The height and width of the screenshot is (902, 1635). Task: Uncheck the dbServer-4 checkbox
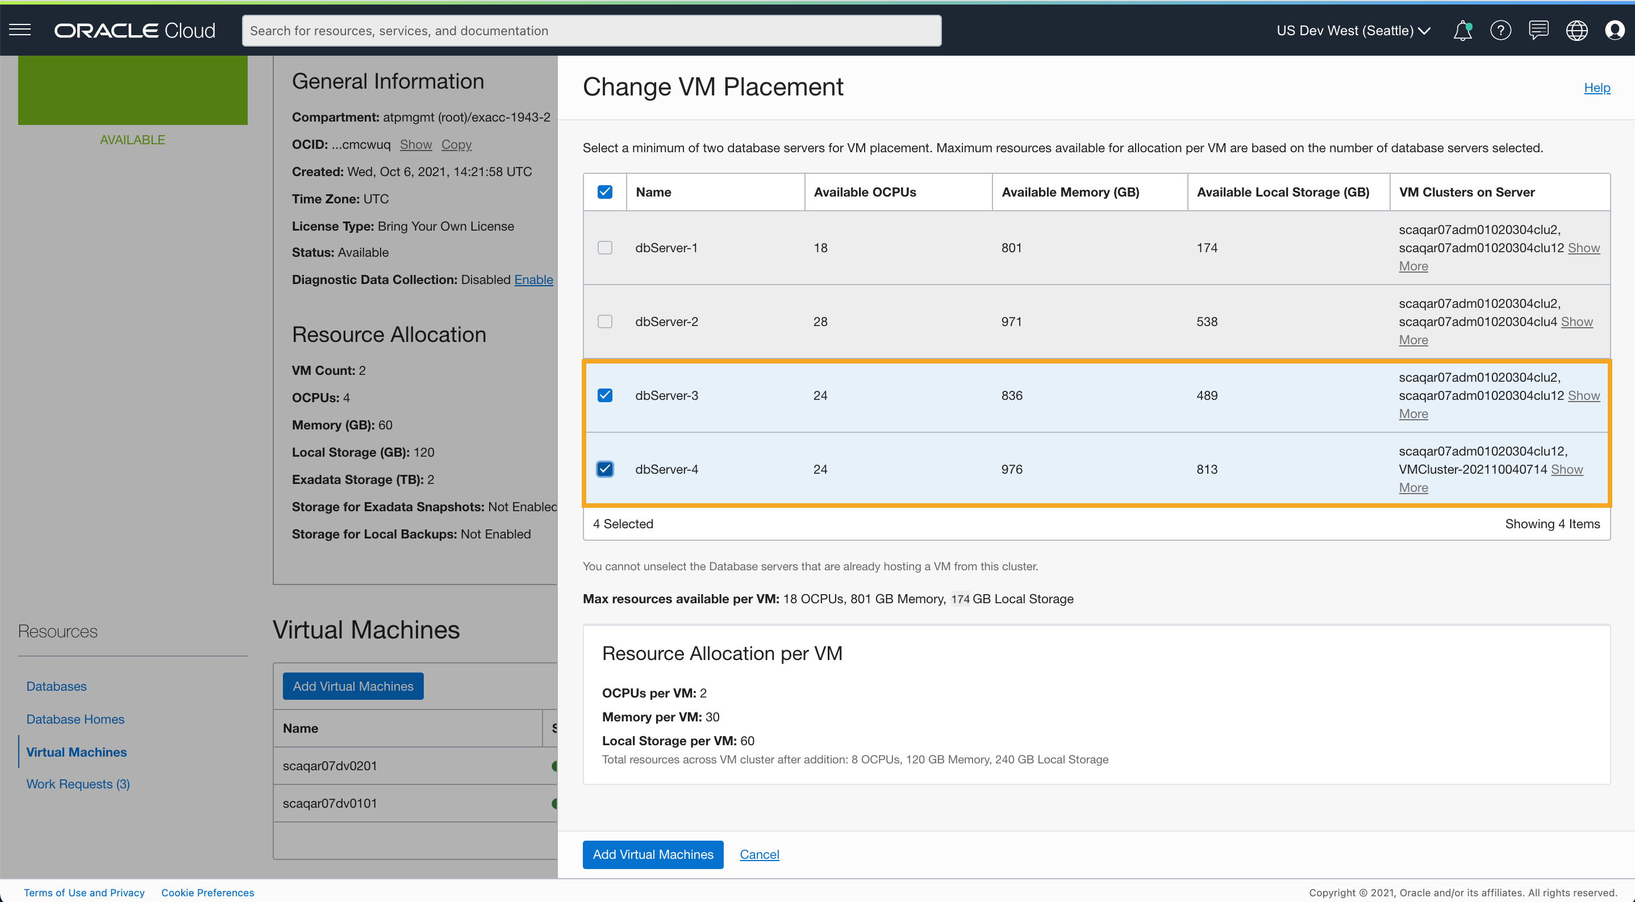(x=605, y=469)
